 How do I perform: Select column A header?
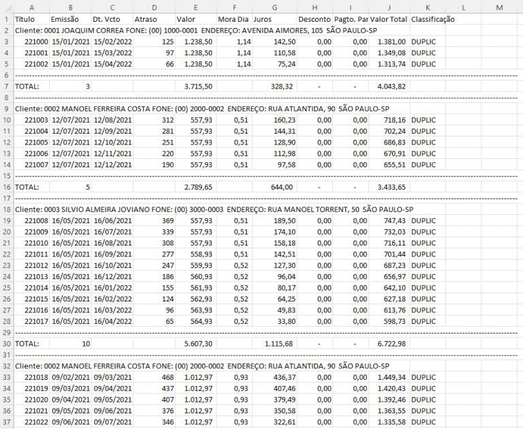pyautogui.click(x=32, y=8)
